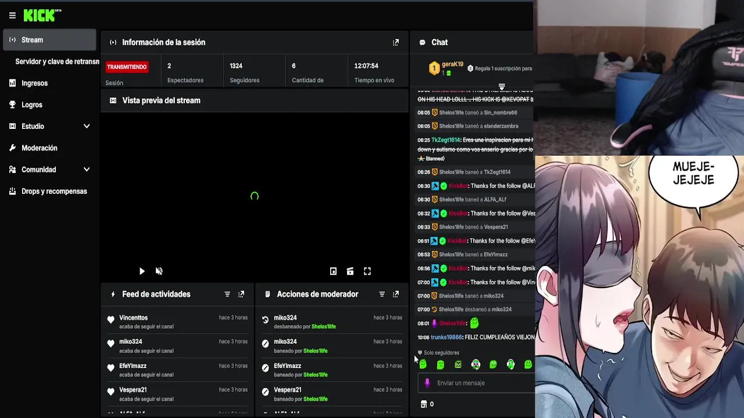Open the hamburger menu beside Kick logo
The image size is (744, 418).
12,16
